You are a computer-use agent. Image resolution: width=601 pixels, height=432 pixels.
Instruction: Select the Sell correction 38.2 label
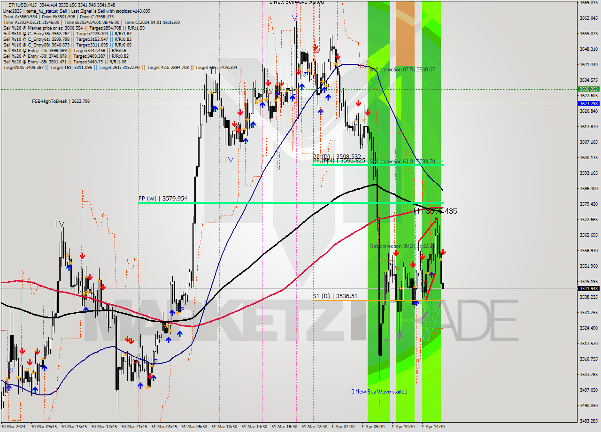pyautogui.click(x=401, y=246)
